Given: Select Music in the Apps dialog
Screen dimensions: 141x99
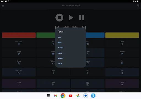Looking at the screenshot, I should (70, 43).
